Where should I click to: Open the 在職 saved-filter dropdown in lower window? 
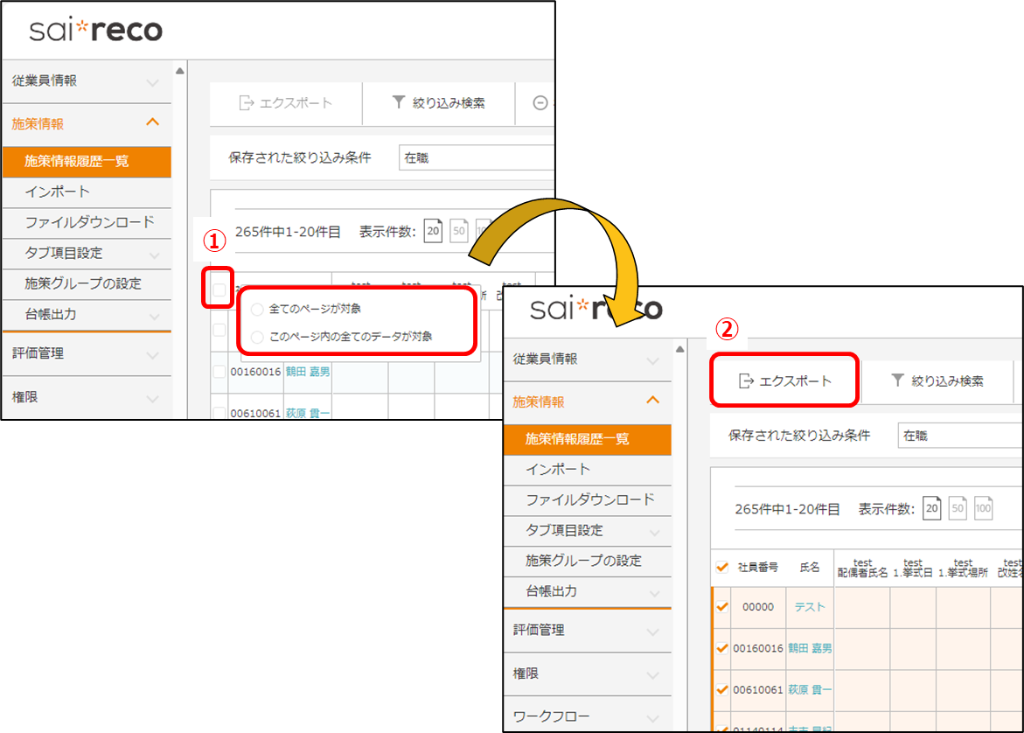(959, 435)
